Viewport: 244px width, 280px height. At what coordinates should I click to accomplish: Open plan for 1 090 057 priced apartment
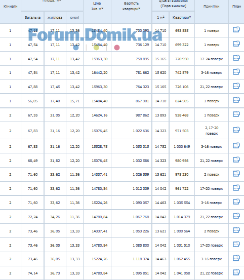pyautogui.click(x=236, y=202)
